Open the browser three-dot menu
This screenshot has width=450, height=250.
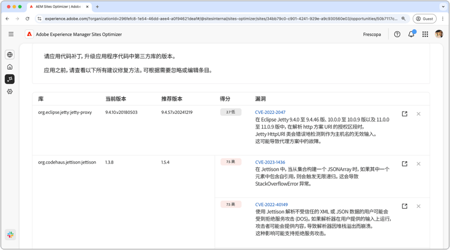pyautogui.click(x=443, y=19)
